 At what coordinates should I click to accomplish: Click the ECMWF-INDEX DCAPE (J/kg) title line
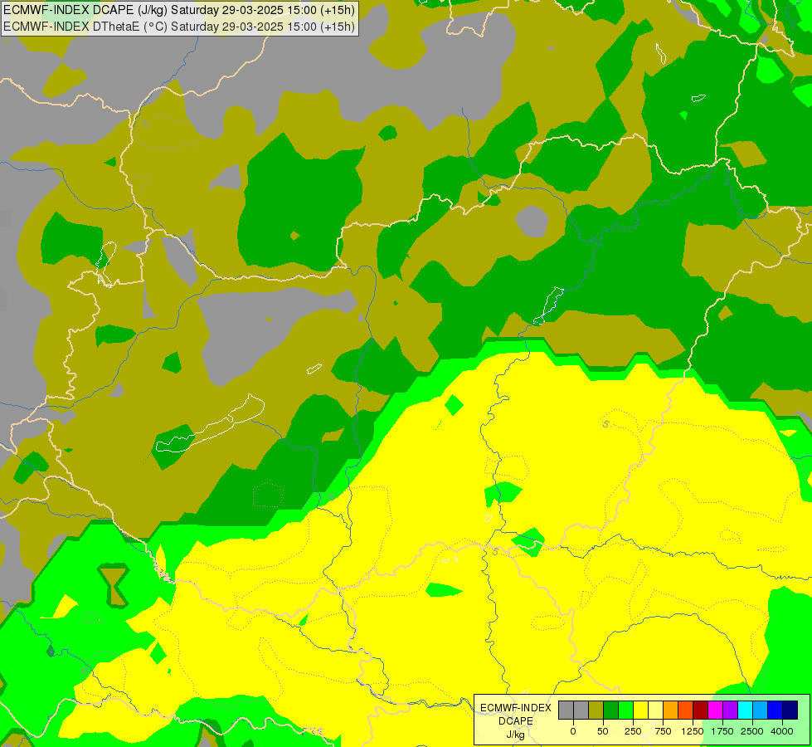(x=179, y=10)
